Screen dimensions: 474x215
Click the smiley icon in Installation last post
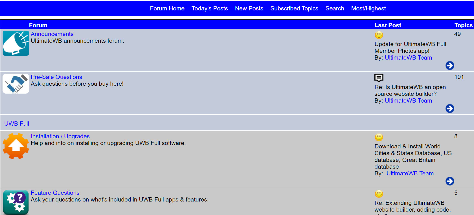click(379, 137)
